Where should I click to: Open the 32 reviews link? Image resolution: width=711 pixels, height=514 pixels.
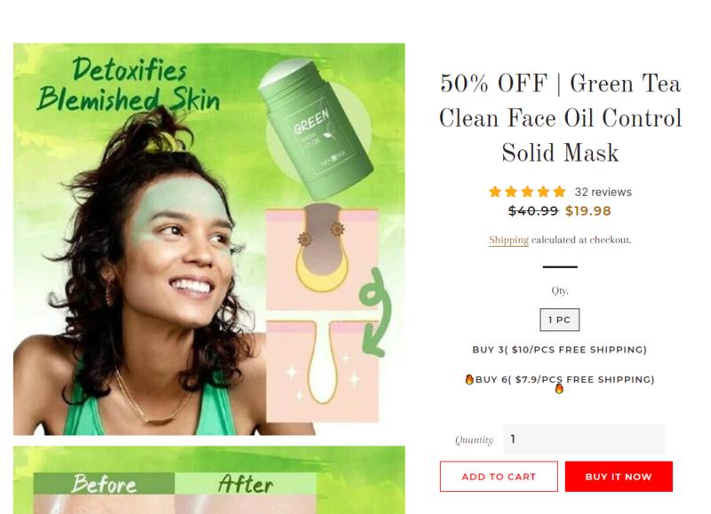603,192
